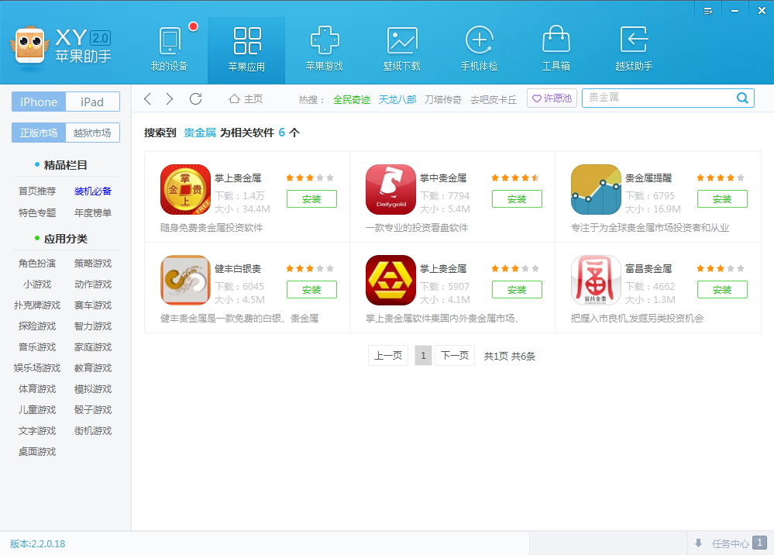Install 富昌贵金属 app

coord(722,290)
